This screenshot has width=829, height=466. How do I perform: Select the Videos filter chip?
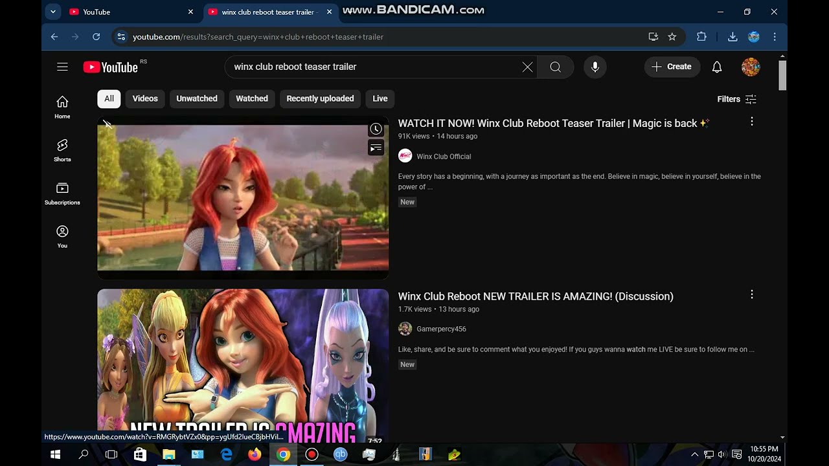pos(145,98)
